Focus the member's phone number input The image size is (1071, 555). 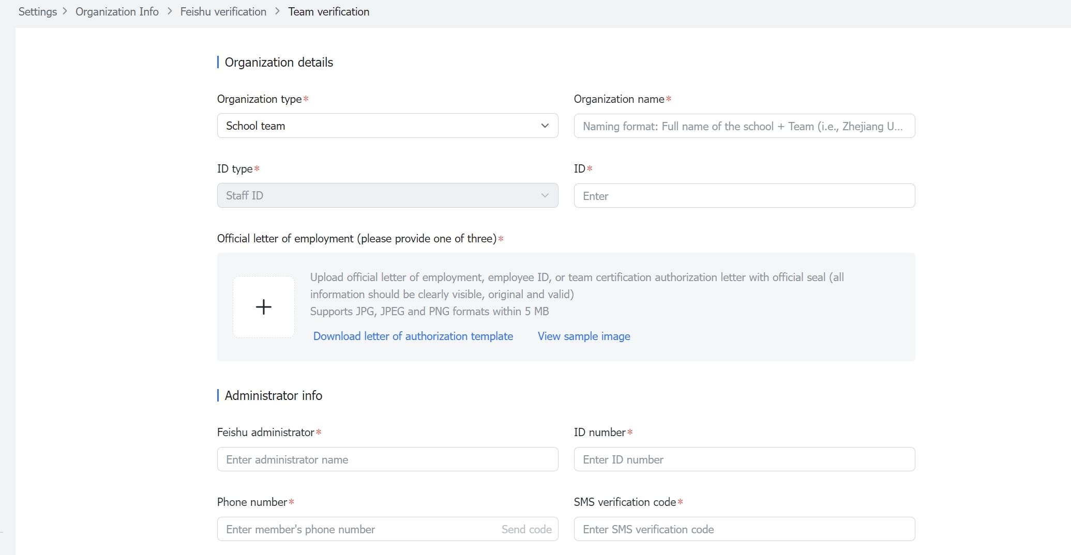point(357,529)
